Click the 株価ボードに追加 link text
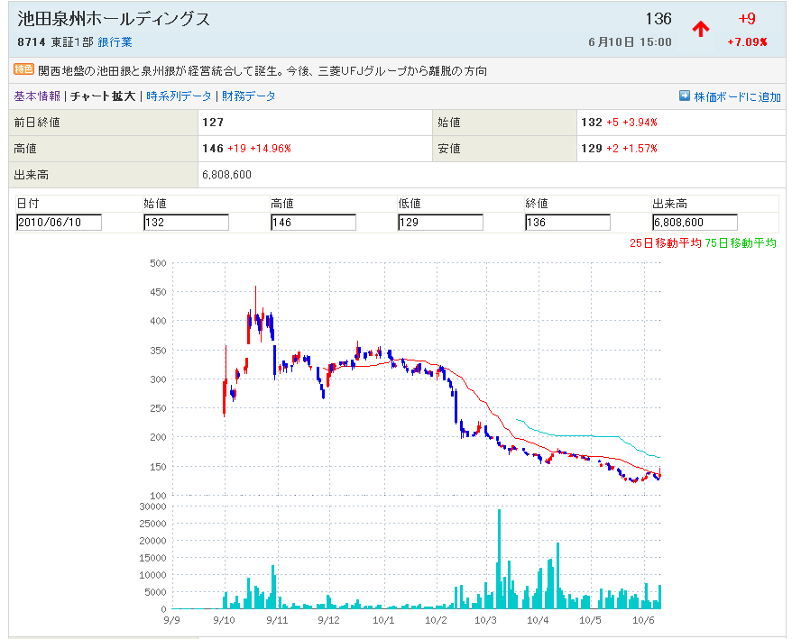This screenshot has width=792, height=639. point(737,96)
